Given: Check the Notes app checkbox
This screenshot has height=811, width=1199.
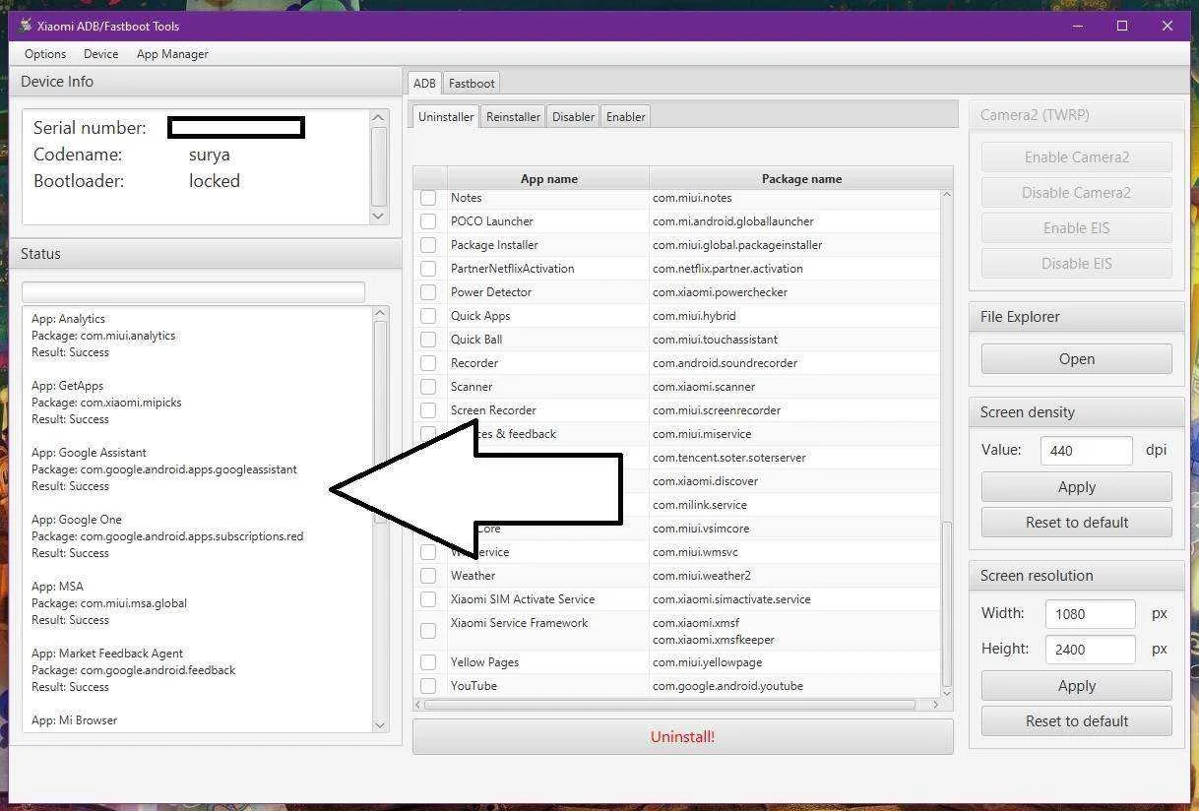Looking at the screenshot, I should (428, 198).
